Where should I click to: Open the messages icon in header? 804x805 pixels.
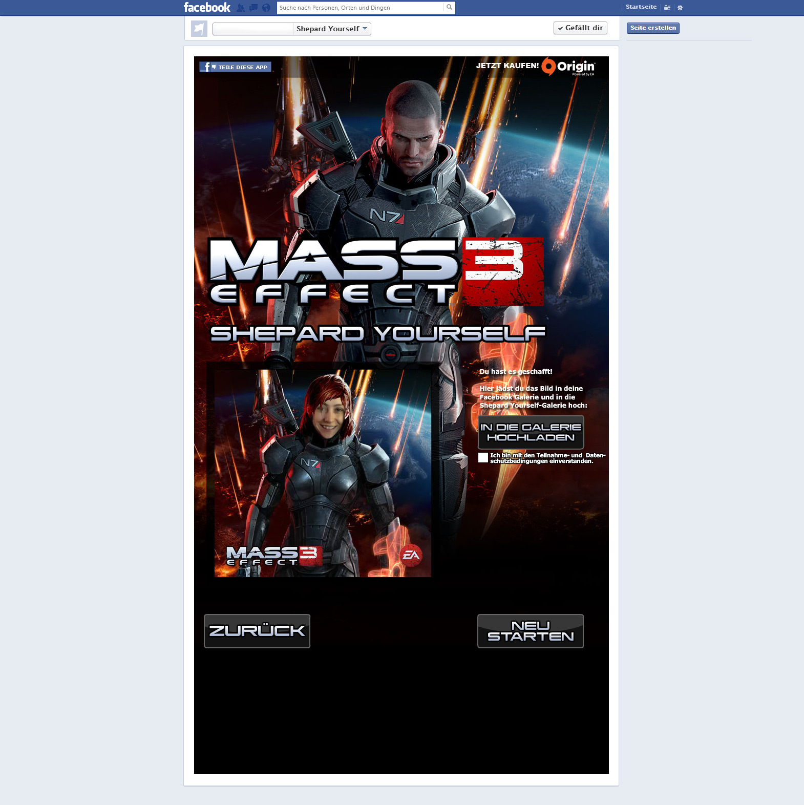253,8
